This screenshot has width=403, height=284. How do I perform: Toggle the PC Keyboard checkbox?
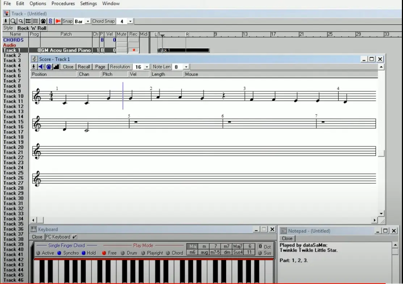(x=75, y=237)
